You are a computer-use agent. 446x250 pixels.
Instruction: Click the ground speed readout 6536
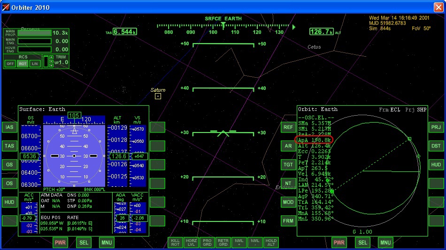click(x=29, y=156)
